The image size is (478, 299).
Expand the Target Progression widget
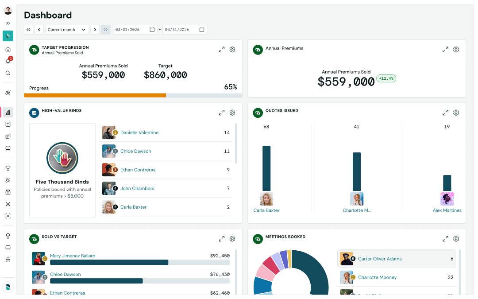[222, 50]
